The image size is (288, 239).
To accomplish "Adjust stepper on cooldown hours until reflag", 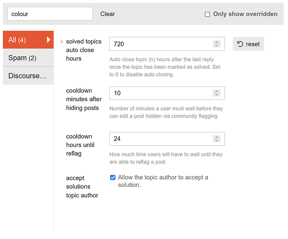I will (217, 139).
